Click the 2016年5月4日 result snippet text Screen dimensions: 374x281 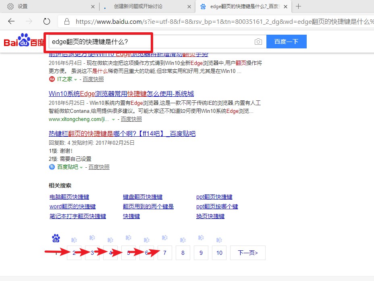(155, 67)
